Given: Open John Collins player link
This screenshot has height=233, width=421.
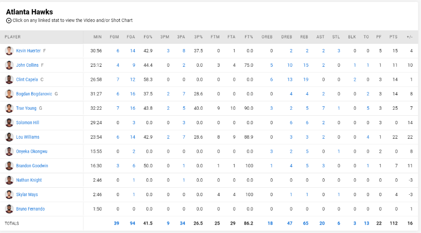Looking at the screenshot, I should (x=27, y=65).
